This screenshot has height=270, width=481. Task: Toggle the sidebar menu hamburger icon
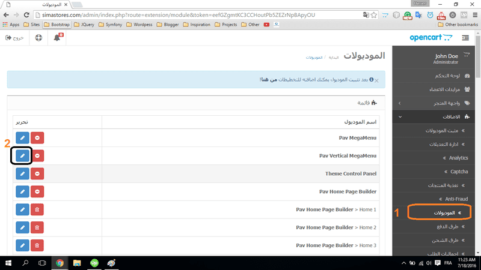[465, 38]
